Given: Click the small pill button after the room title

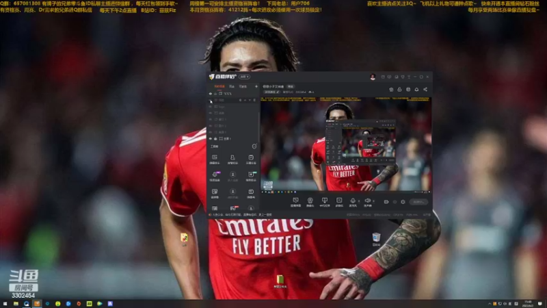Looking at the screenshot, I should [290, 86].
